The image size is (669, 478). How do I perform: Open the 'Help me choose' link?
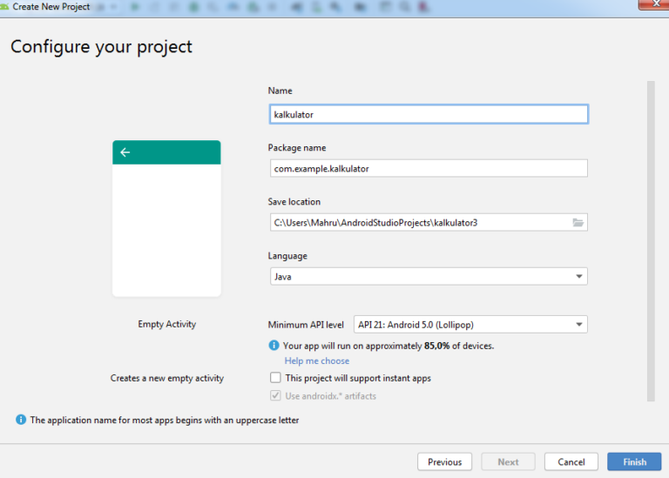click(317, 360)
